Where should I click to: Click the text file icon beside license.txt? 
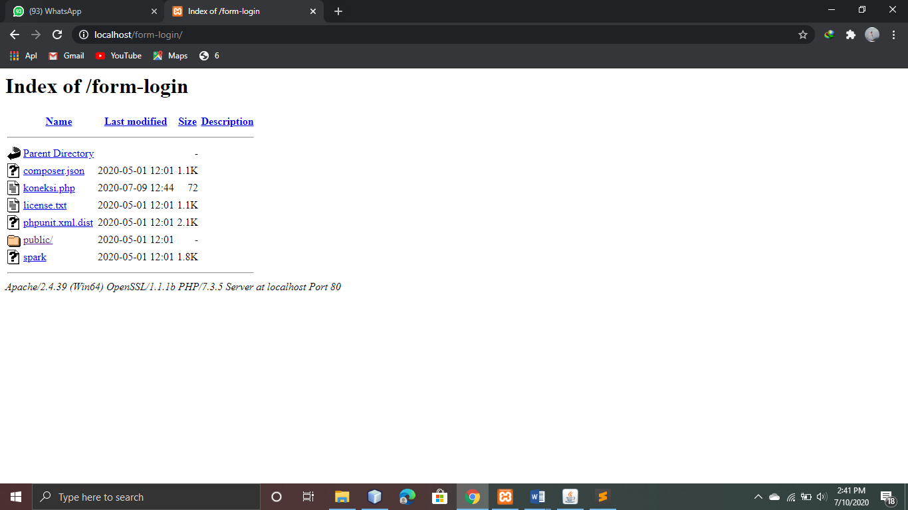pyautogui.click(x=14, y=205)
